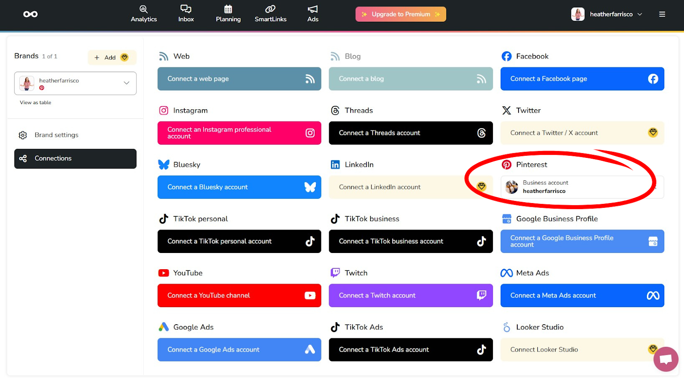This screenshot has width=684, height=378.
Task: Click the Meta Ads logo heading icon
Action: [x=507, y=273]
